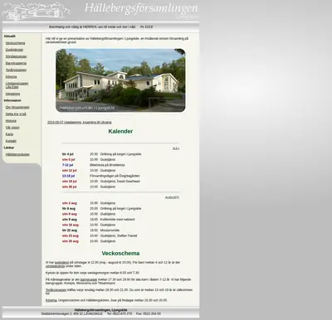Click the 'lör 4 jul' calendar date
Viewport: 332px width, 320px height.
[68, 154]
